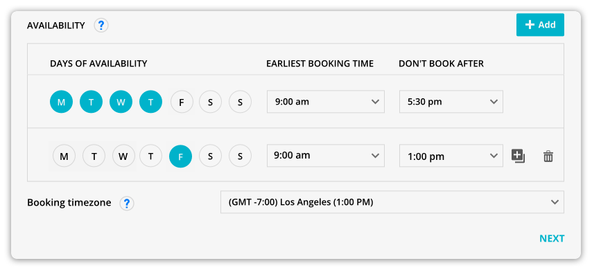Delete the Friday availability row

point(548,156)
